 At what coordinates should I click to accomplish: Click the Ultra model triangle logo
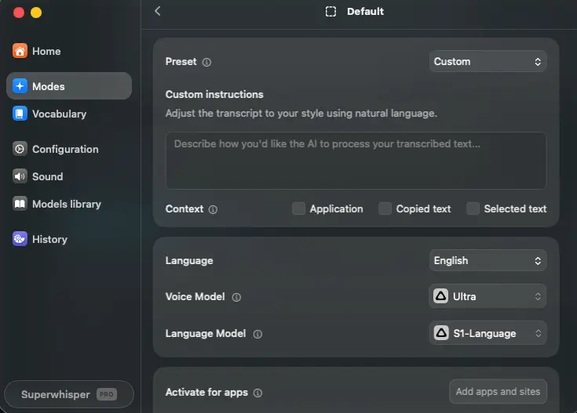click(441, 296)
